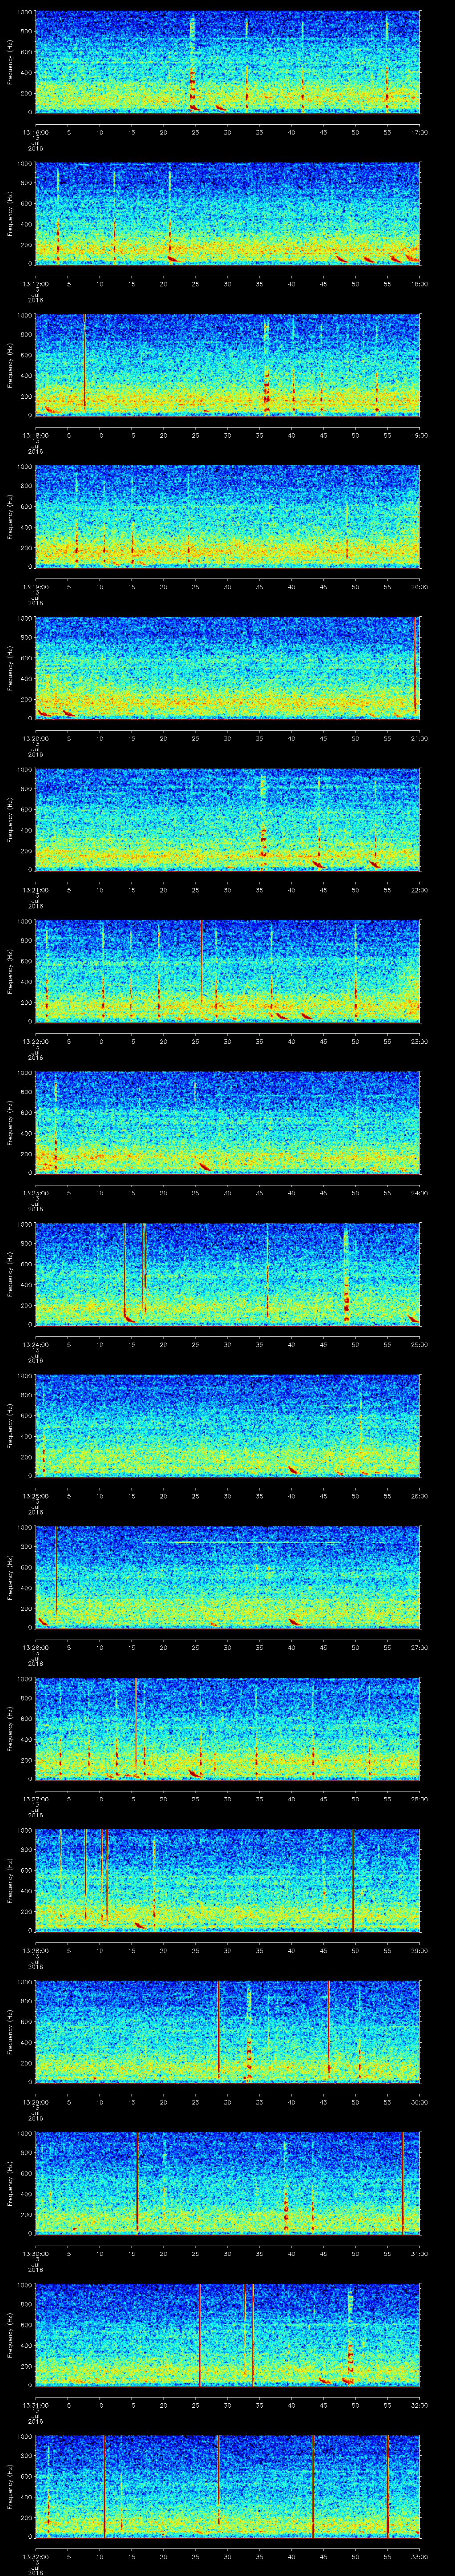The height and width of the screenshot is (2576, 455).
Task: Click the 13:30:00 start time label
Action: pyautogui.click(x=35, y=2253)
